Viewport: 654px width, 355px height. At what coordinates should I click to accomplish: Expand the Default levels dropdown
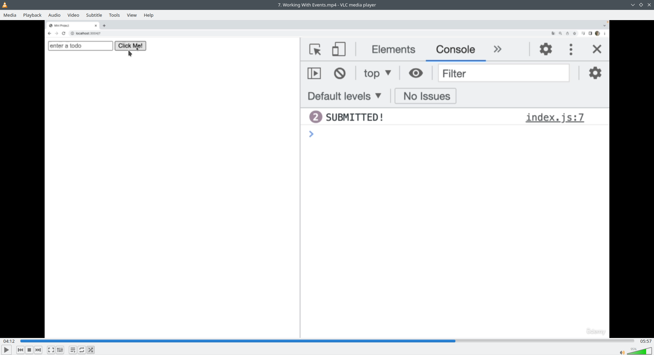coord(344,96)
